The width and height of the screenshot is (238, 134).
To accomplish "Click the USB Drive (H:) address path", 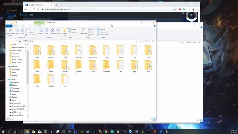I will coord(28,41).
